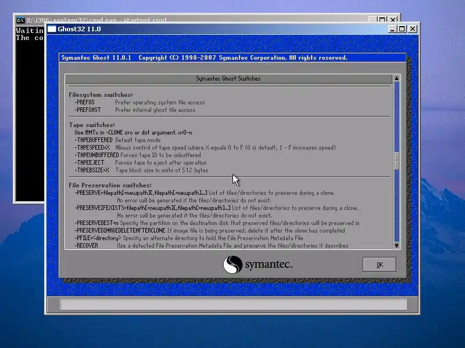Click the -PRESERVEIMAGEDELETEAFTERCLONE switch text
Image resolution: width=465 pixels, height=348 pixels.
coord(120,230)
